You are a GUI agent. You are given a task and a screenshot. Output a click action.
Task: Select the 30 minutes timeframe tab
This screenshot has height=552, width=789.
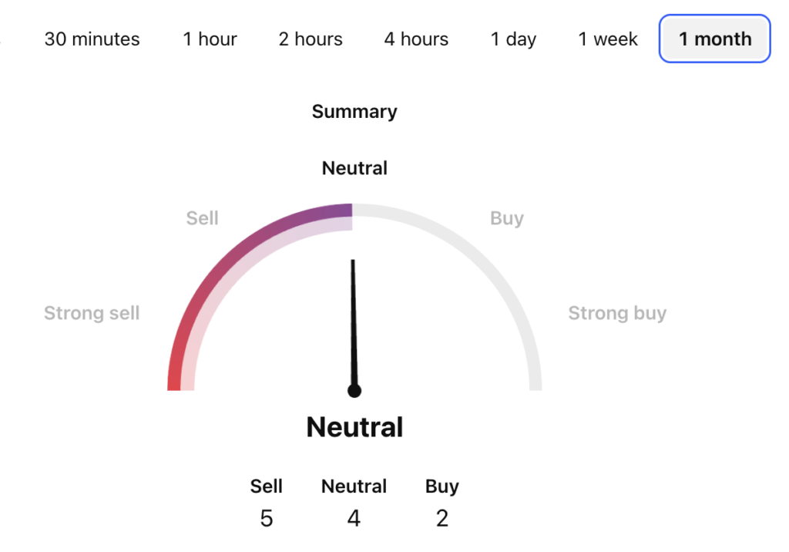92,39
